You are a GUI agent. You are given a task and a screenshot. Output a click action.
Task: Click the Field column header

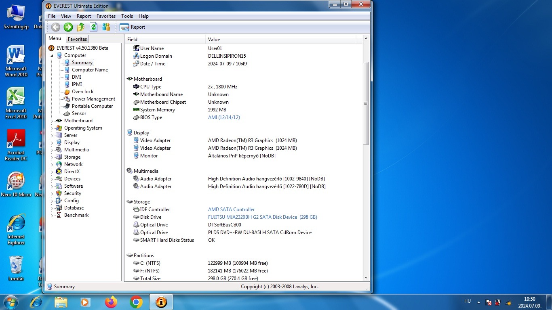pyautogui.click(x=165, y=39)
